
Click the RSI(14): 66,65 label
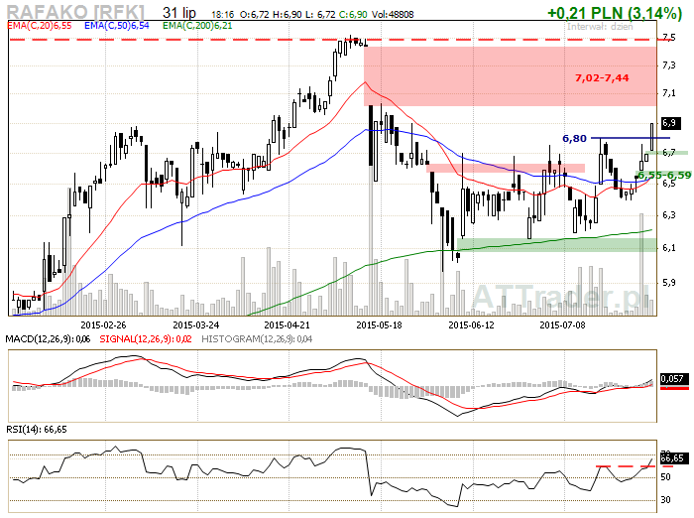point(37,430)
